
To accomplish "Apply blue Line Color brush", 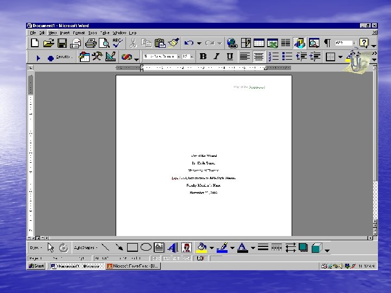I will click(222, 247).
